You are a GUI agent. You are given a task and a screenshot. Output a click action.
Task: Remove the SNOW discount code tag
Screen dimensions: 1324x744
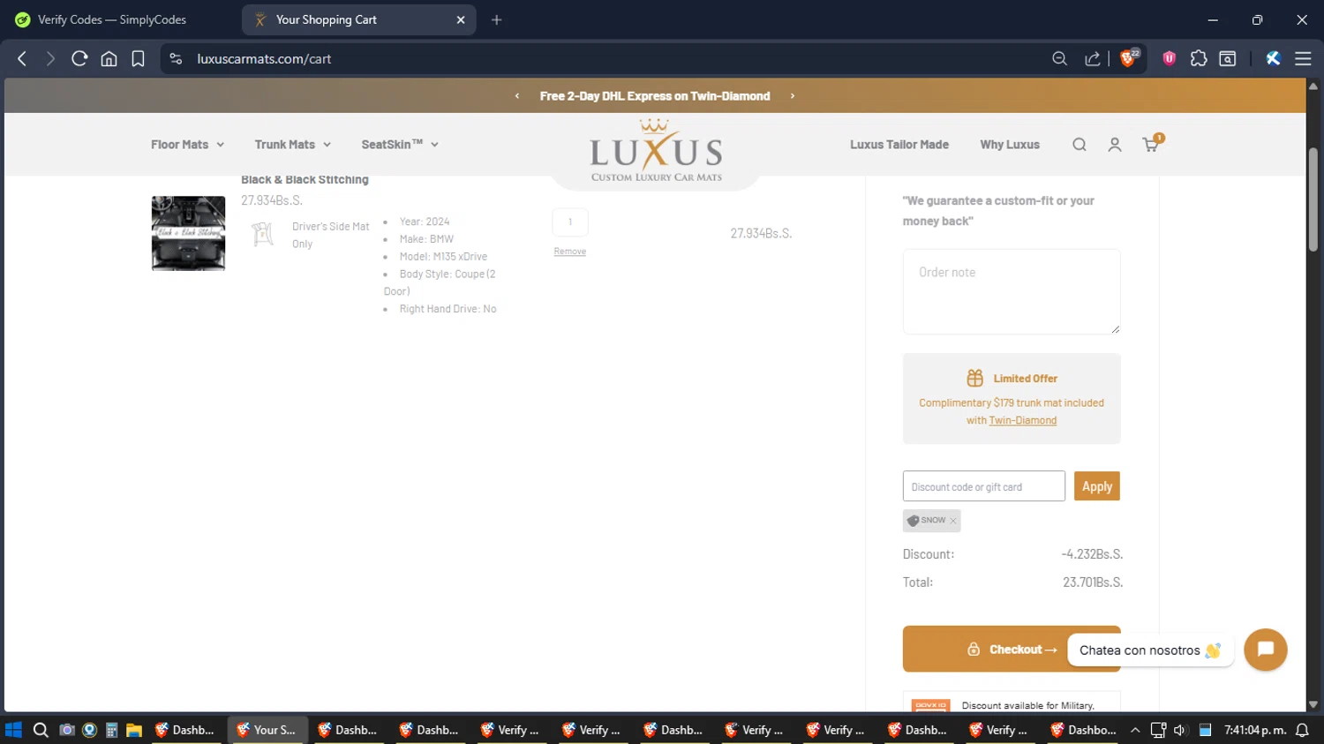tap(953, 521)
